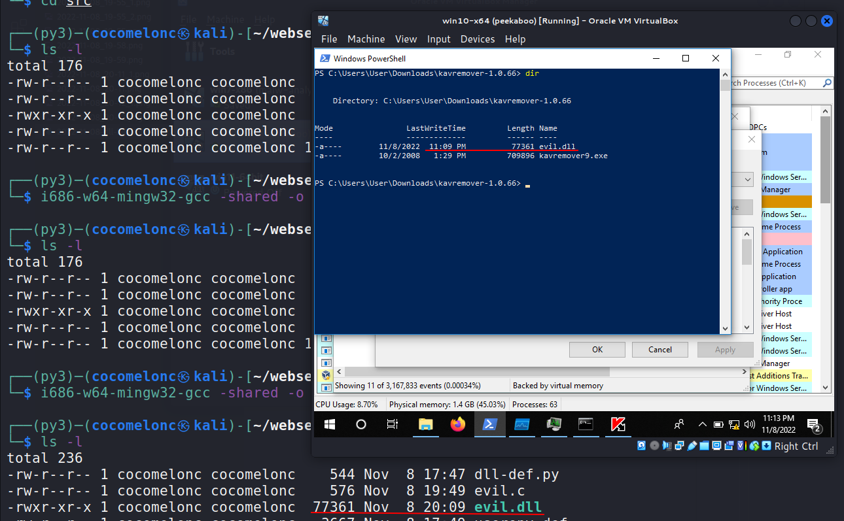The image size is (844, 521).
Task: Open the VirtualBox Input menu
Action: point(439,39)
